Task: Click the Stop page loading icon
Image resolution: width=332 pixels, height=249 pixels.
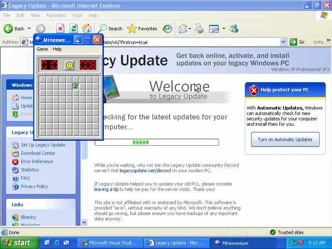Action: (60, 29)
